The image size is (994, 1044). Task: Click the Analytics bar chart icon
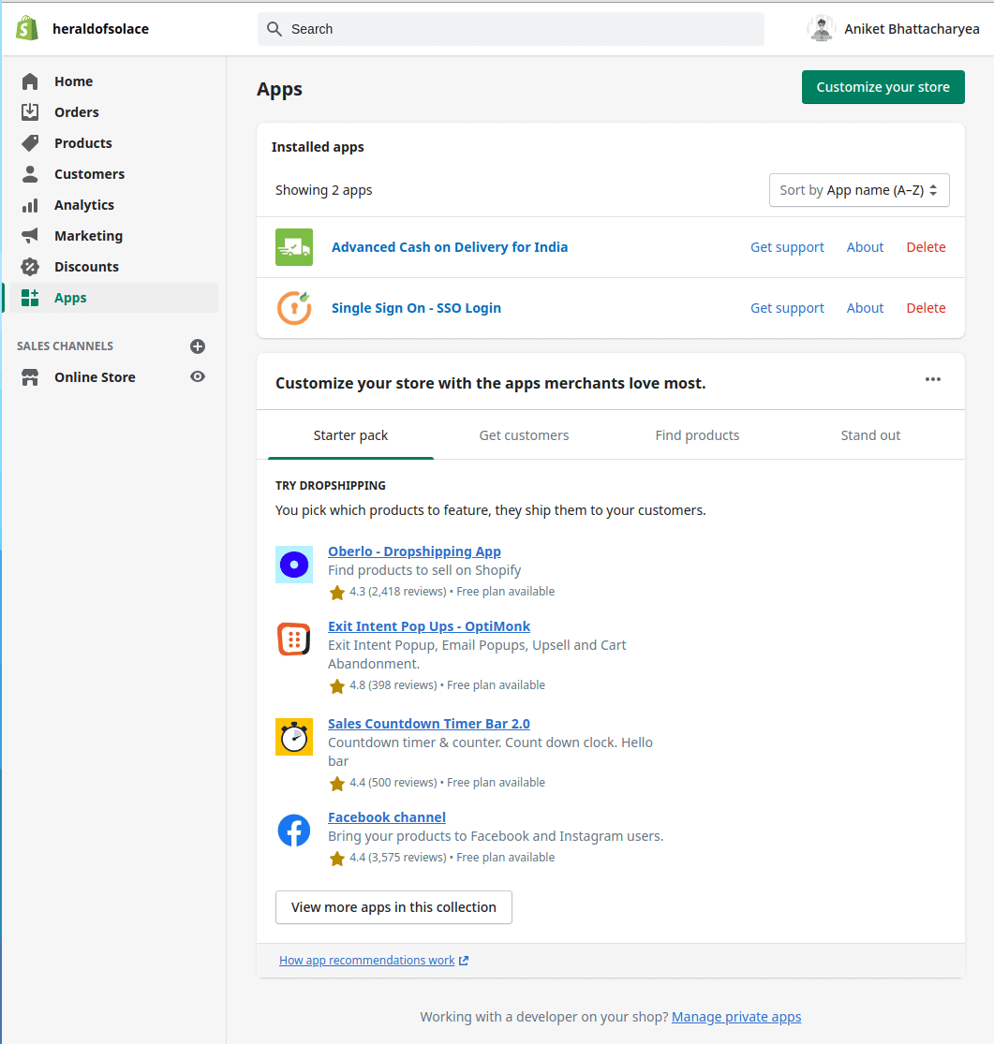(30, 205)
